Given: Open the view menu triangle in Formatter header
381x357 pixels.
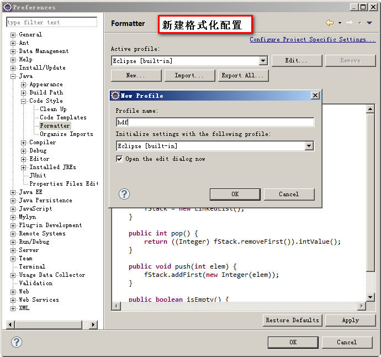Looking at the screenshot, I should (x=369, y=23).
